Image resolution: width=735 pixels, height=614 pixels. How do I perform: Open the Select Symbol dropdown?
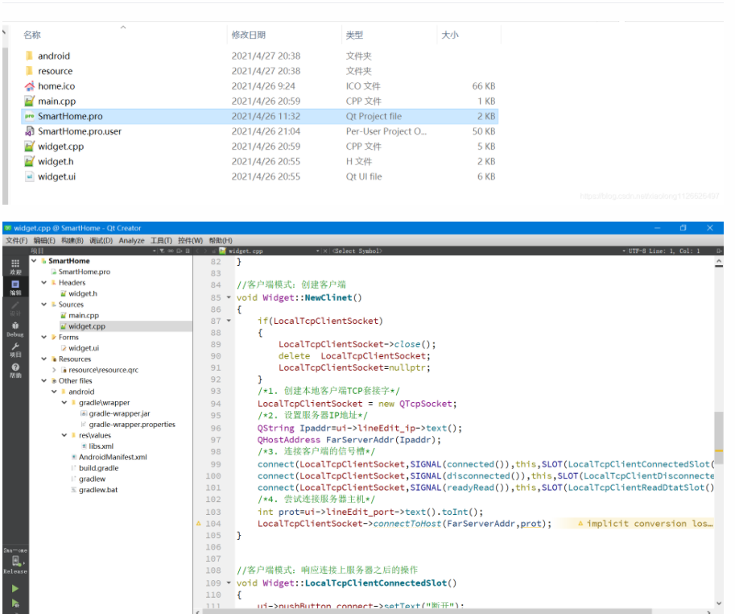358,251
